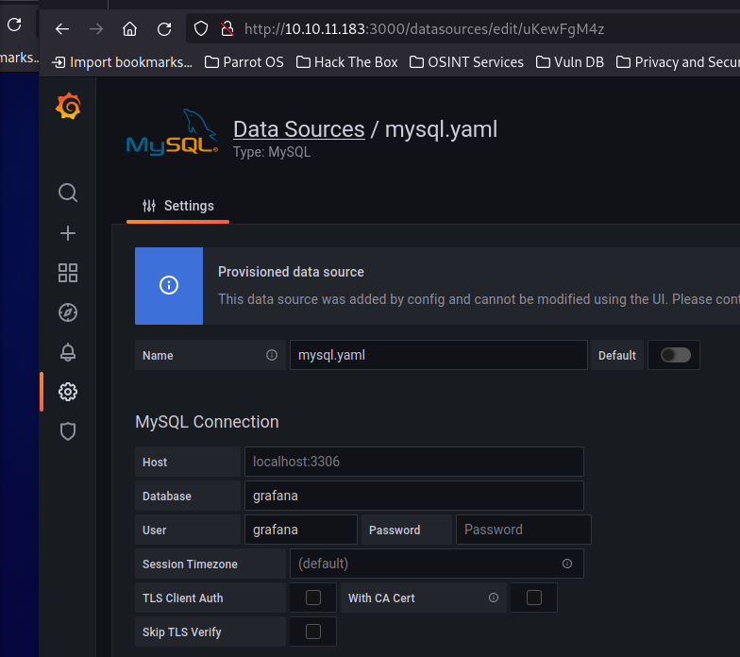Screen dimensions: 740x657
Task: Open the OSINT Services bookmark folder
Action: (470, 62)
